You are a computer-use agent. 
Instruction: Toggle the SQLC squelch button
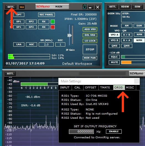[114, 57]
